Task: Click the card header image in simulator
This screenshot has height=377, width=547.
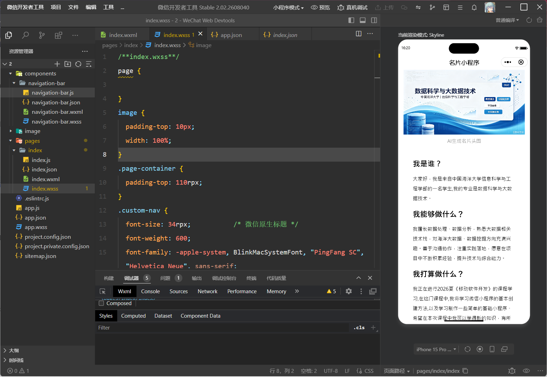Action: 464,102
